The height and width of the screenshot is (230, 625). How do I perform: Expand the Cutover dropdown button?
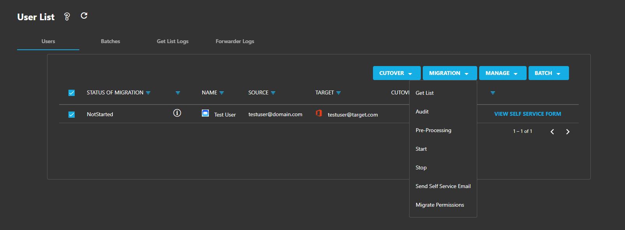[x=396, y=73]
